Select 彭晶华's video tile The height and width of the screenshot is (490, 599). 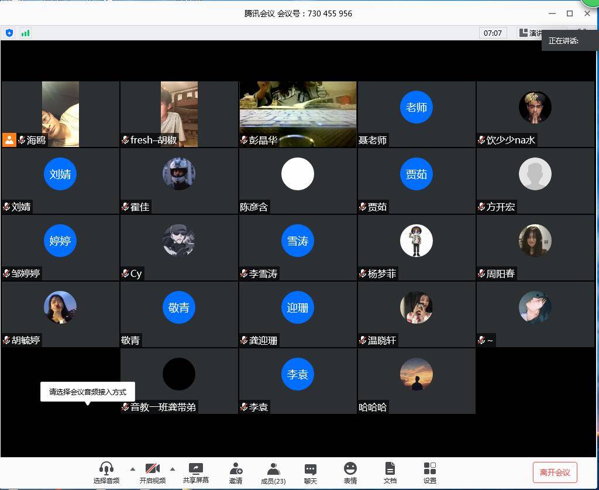[x=298, y=114]
